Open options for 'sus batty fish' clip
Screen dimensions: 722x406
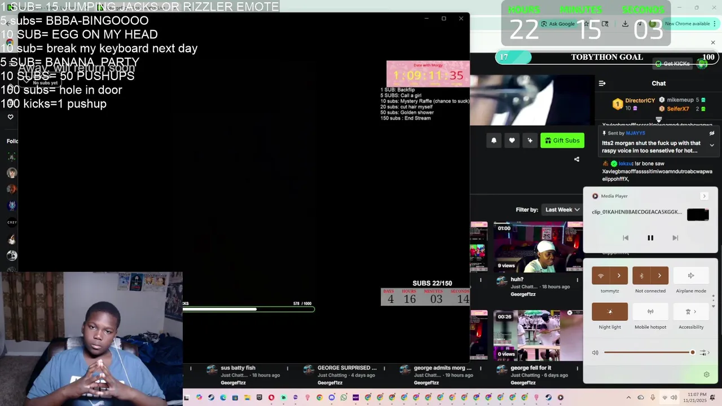coord(287,369)
